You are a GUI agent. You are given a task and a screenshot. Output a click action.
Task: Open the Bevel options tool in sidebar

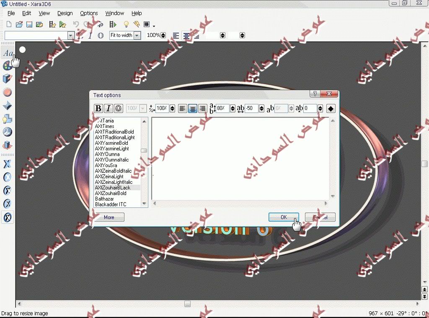tap(8, 106)
